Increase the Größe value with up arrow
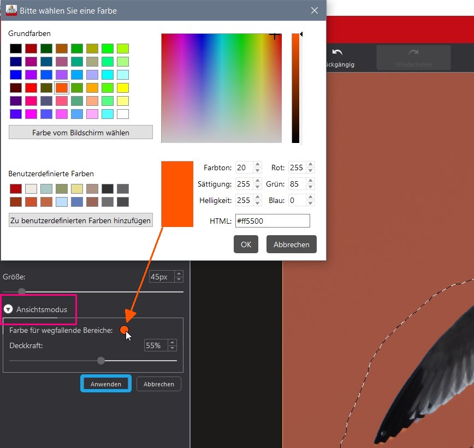This screenshot has height=448, width=474. (x=179, y=274)
